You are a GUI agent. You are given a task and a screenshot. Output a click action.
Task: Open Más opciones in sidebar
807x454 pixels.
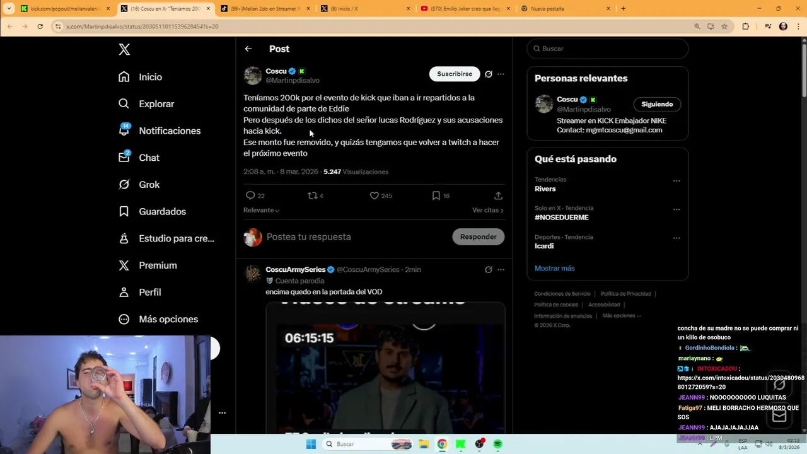pos(158,319)
